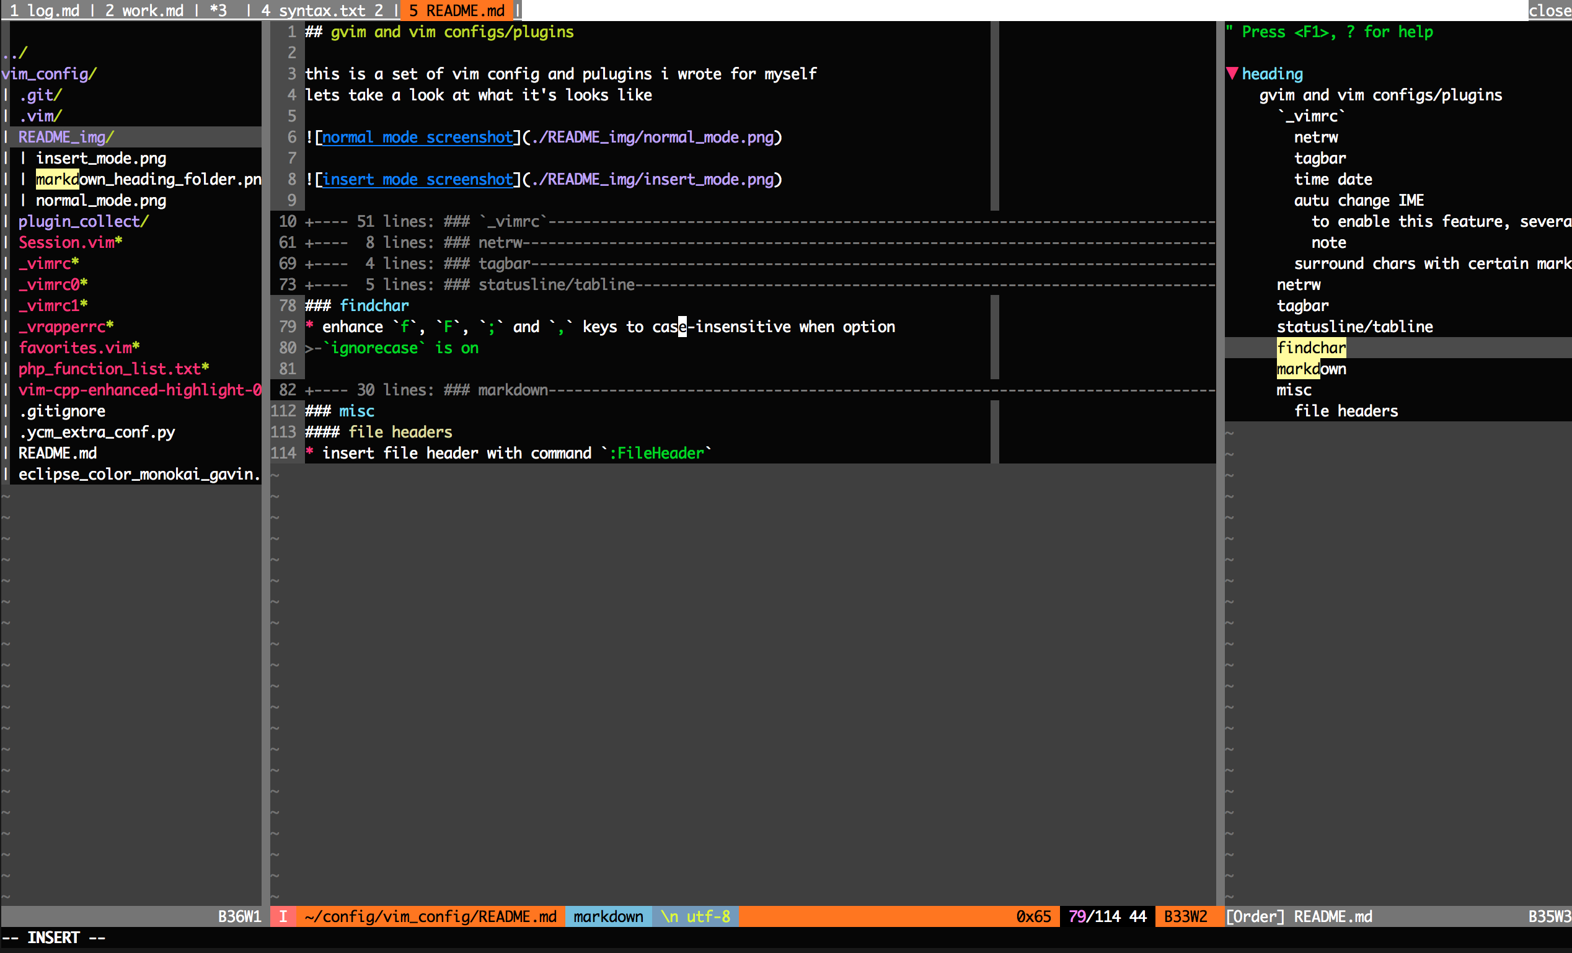1572x953 pixels.
Task: Open the work.md tab
Action: point(144,10)
